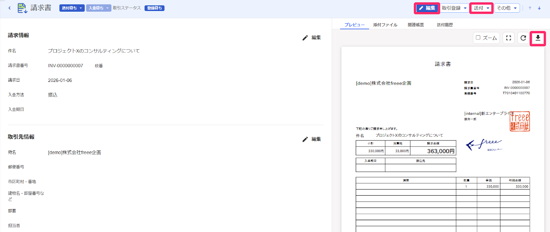
Task: Click the 取引ステータス label
Action: click(127, 8)
